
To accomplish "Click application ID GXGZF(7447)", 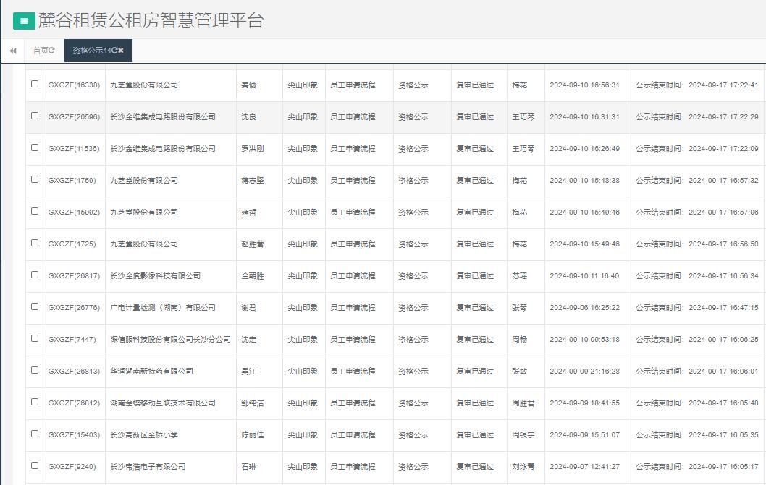I will pos(72,339).
